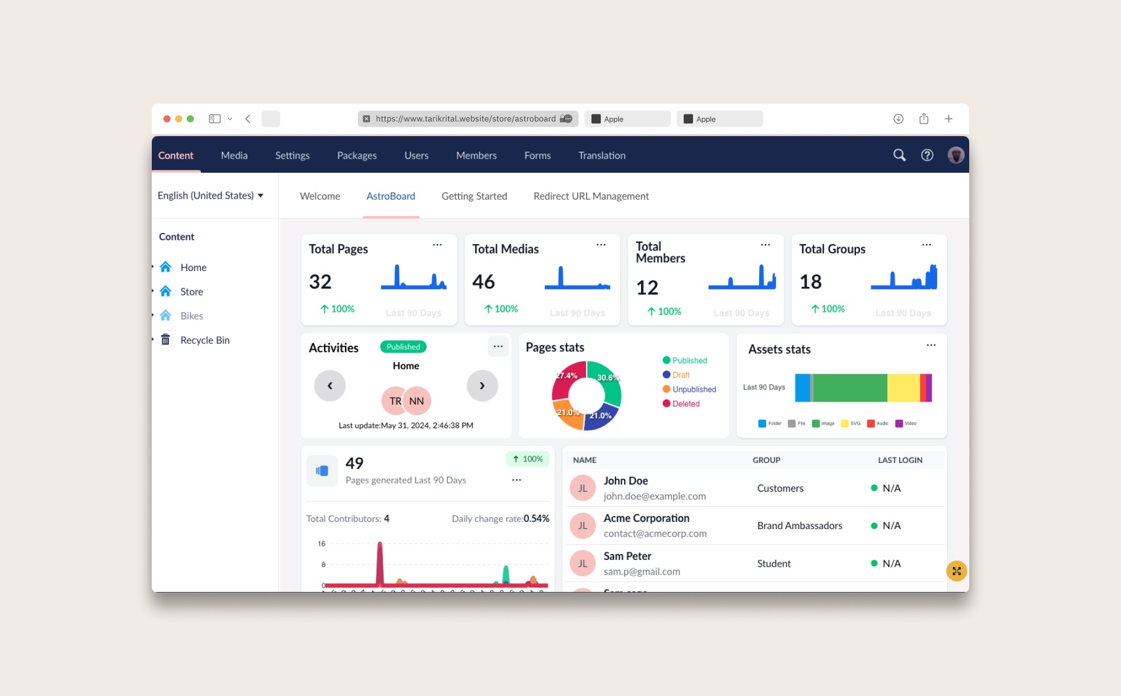Expand the Bikes tree node arrow

tap(153, 315)
